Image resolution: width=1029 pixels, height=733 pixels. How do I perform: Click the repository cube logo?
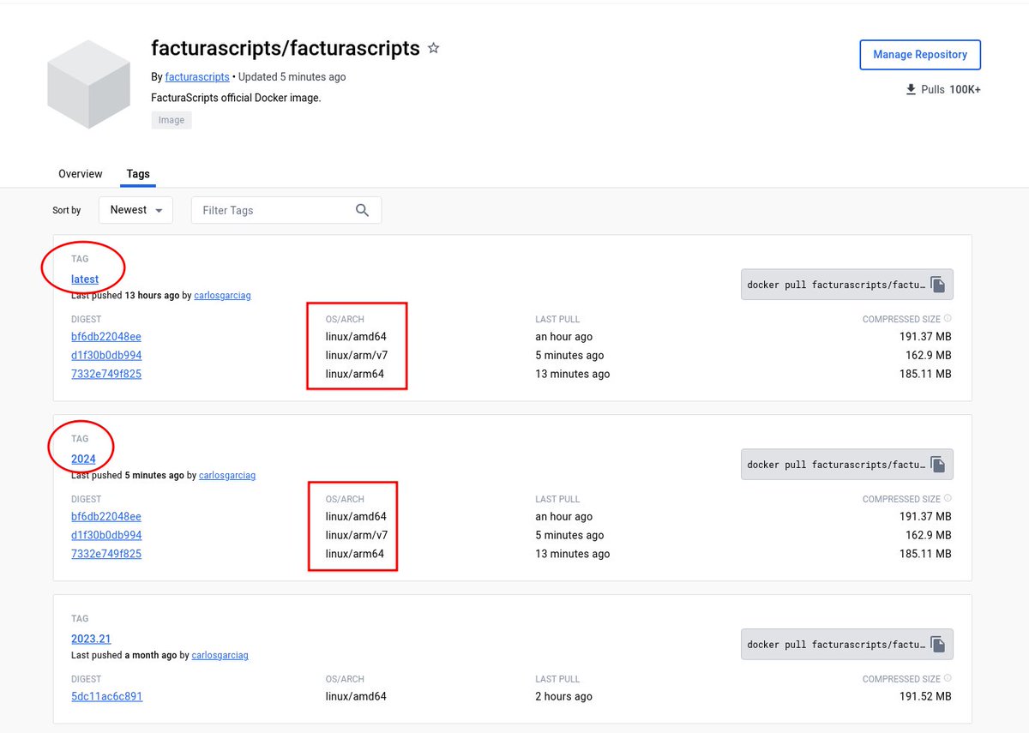(88, 85)
